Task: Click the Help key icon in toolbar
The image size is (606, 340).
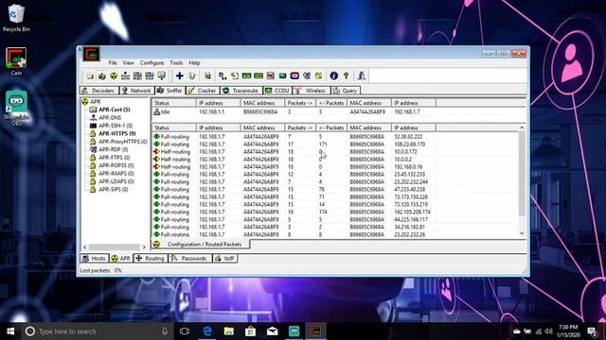Action: tap(346, 76)
